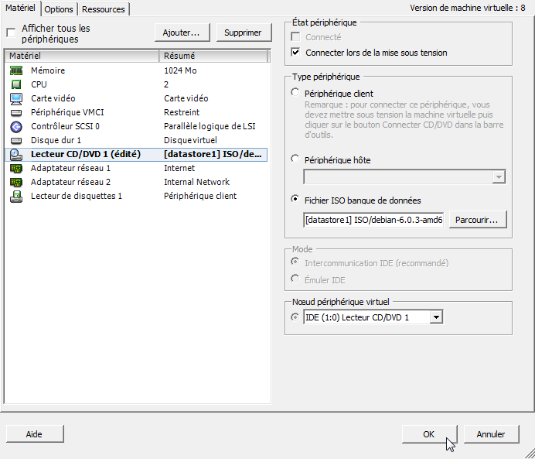This screenshot has height=459, width=535.
Task: Click the ISO datastore path field
Action: (373, 220)
